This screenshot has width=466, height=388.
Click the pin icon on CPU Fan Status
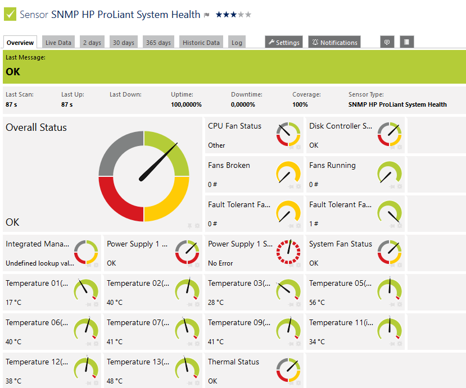pyautogui.click(x=291, y=147)
